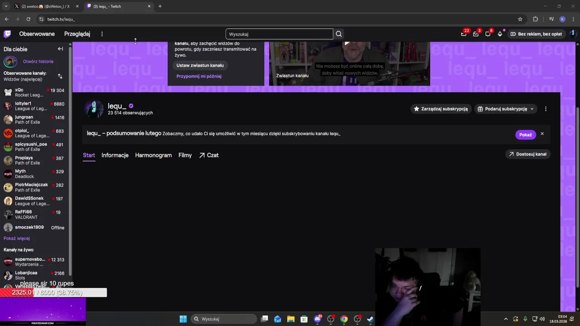This screenshot has width=580, height=326.
Task: Show hidden system tray icons
Action: 506,319
